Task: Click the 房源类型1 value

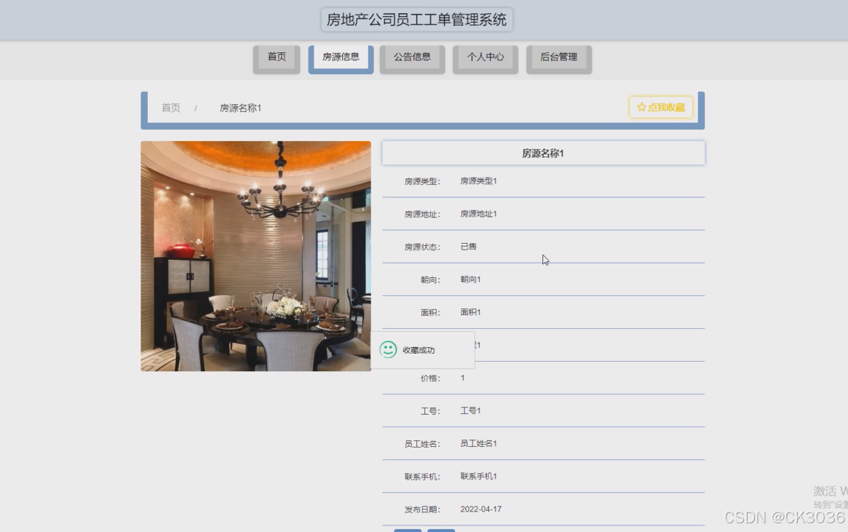Action: pos(478,181)
